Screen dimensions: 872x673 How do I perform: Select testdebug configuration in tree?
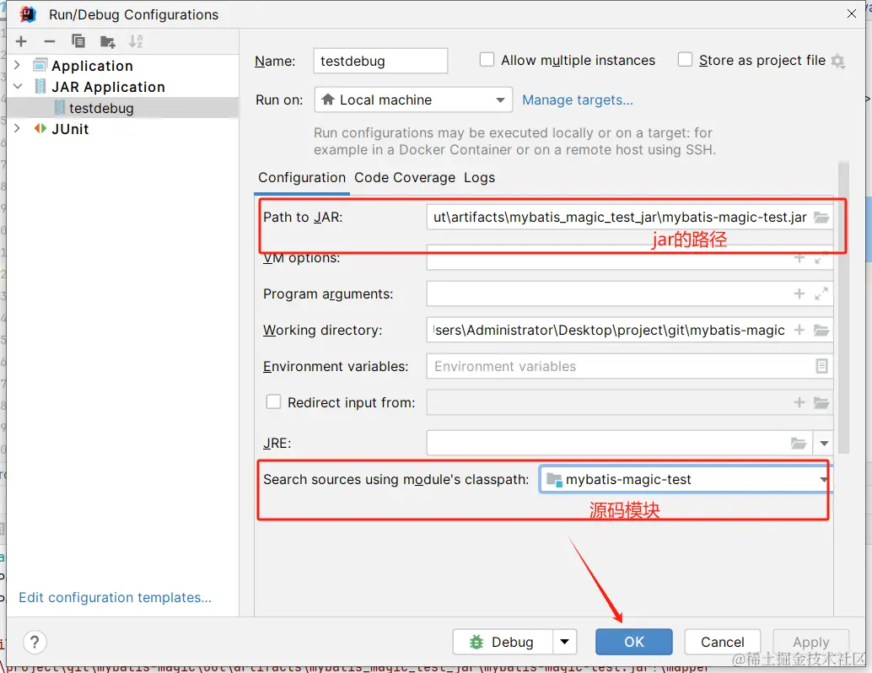123,108
